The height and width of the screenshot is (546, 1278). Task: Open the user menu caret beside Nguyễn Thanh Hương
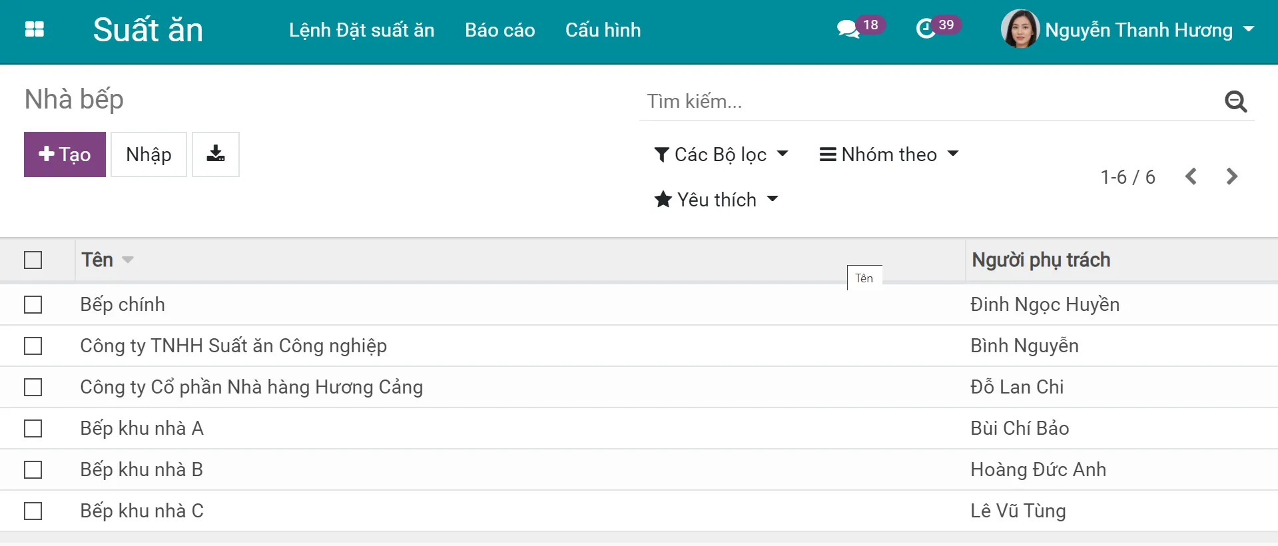[x=1249, y=29]
